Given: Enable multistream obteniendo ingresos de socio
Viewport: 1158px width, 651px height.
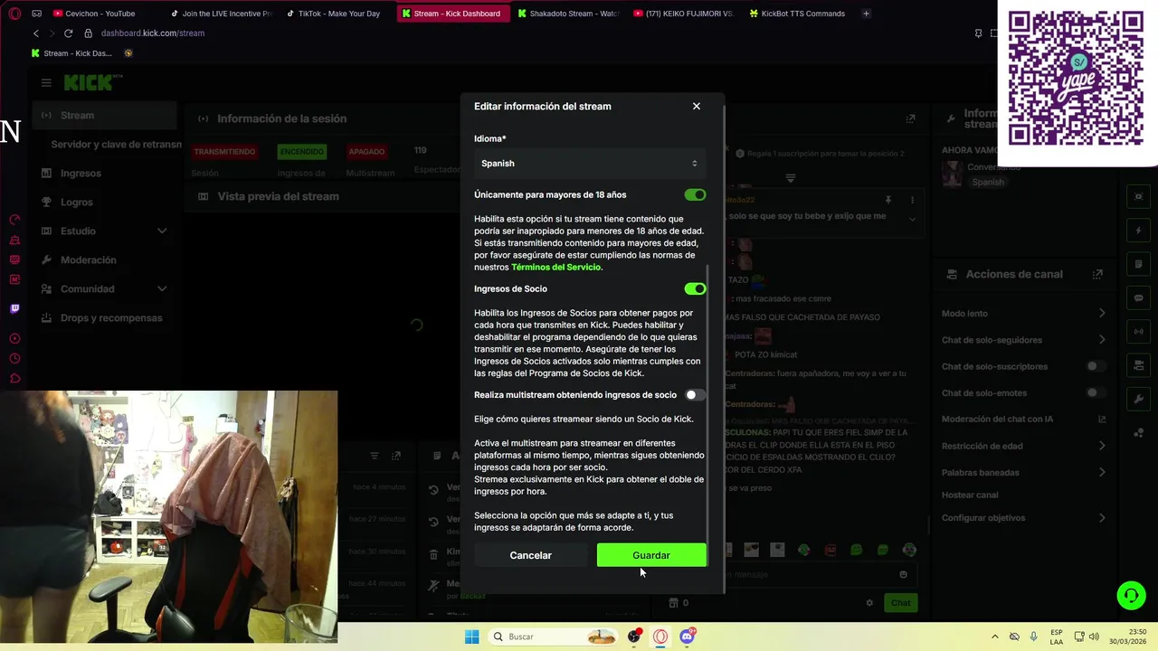Looking at the screenshot, I should coord(695,395).
